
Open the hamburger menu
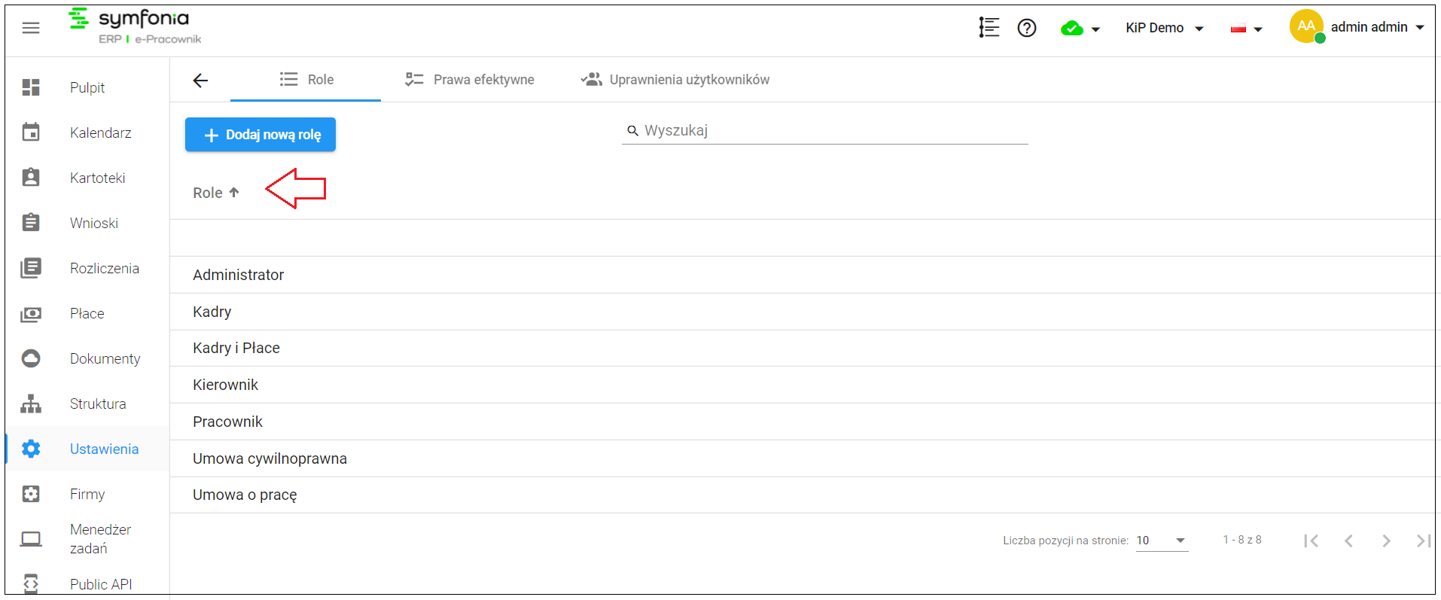31,28
